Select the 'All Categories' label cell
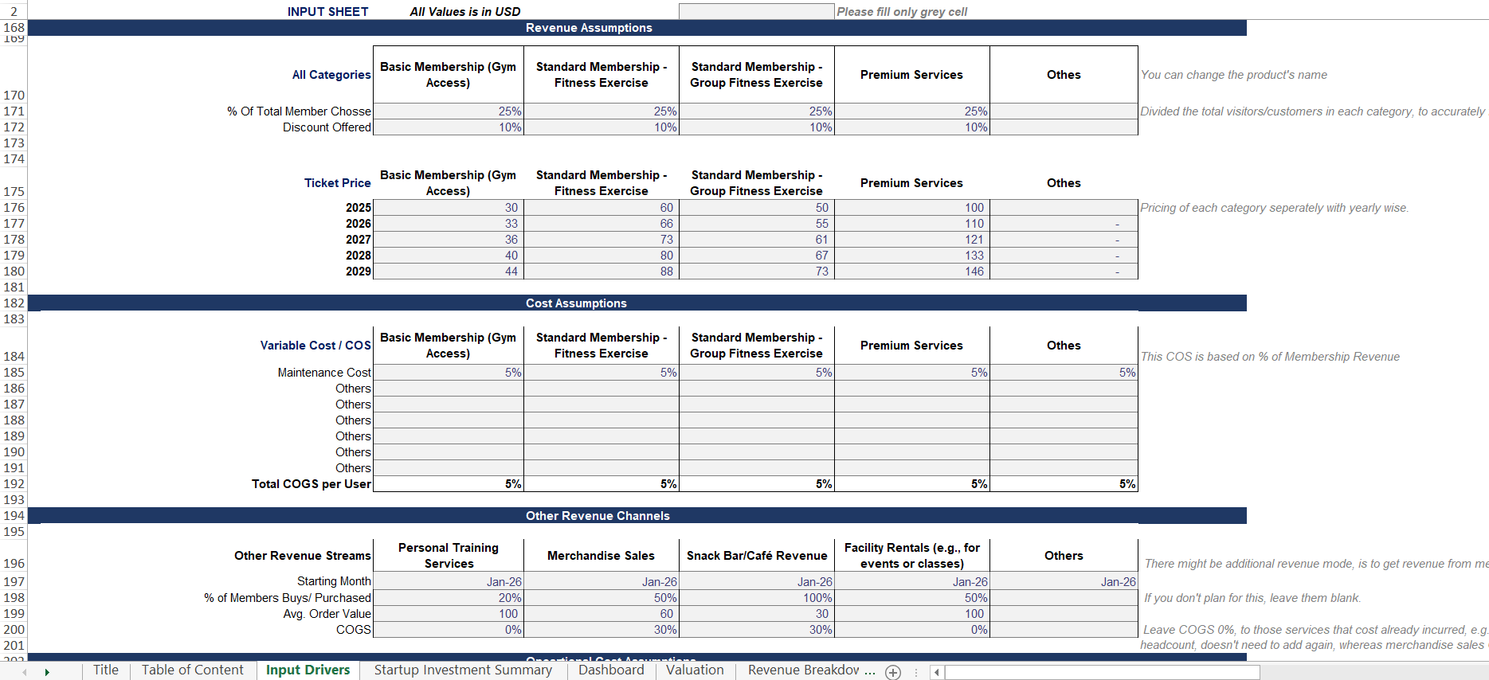 tap(331, 75)
